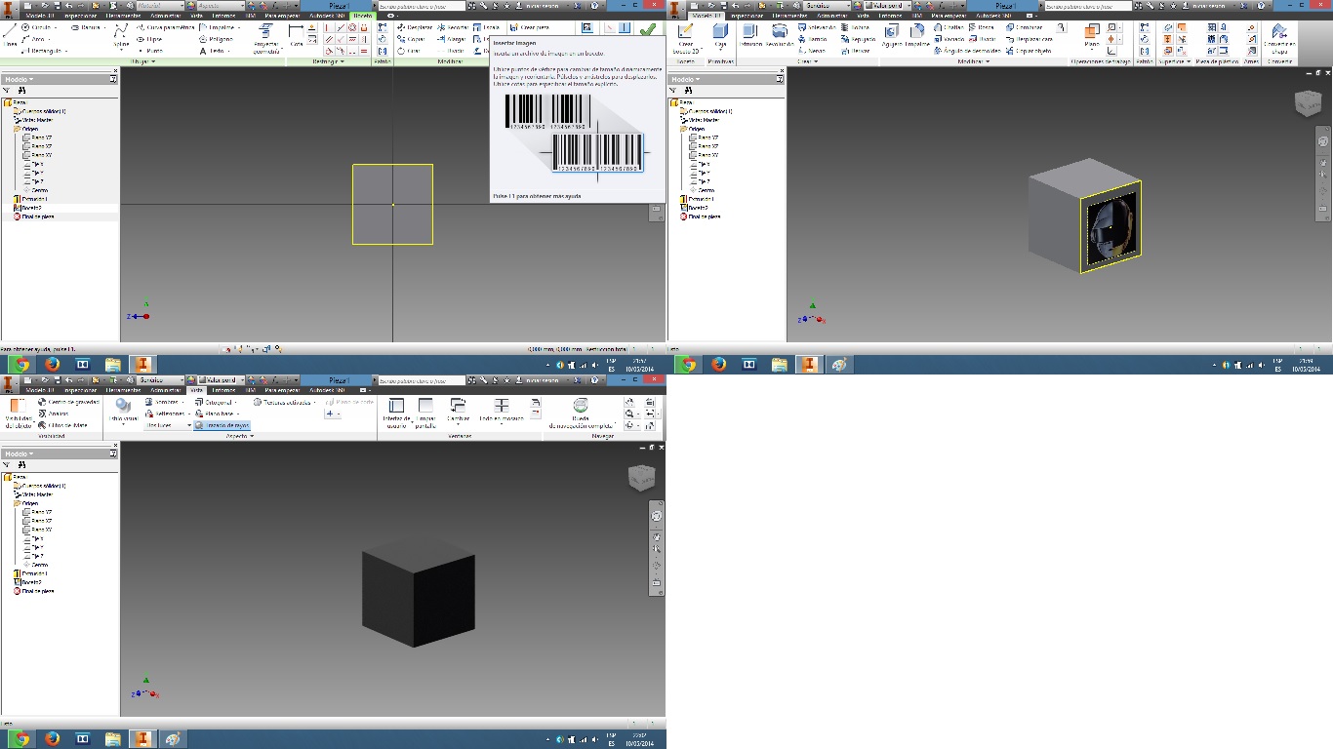Open Proyectar geometría tool
This screenshot has width=1333, height=749.
point(266,39)
